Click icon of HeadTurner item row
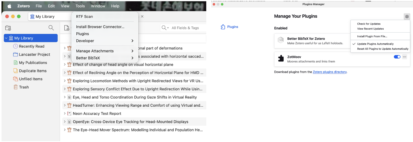Viewport: 413px width, 142px height. tap(69, 105)
